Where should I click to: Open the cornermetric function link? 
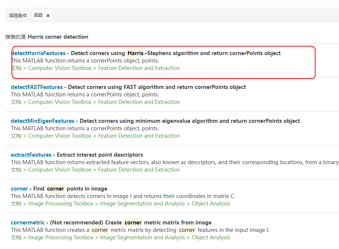point(28,223)
